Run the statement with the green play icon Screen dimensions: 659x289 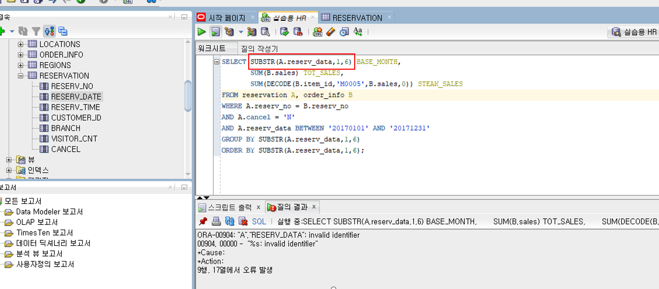click(202, 32)
